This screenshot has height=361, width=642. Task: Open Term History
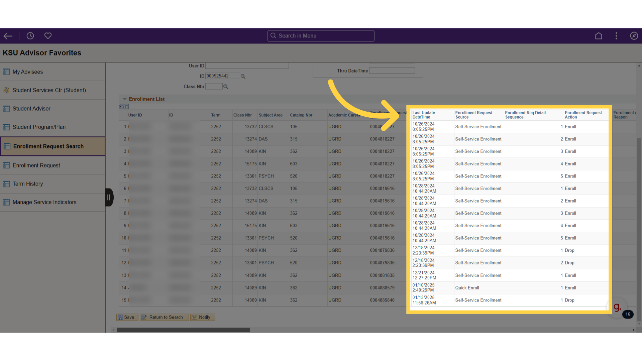pyautogui.click(x=53, y=184)
